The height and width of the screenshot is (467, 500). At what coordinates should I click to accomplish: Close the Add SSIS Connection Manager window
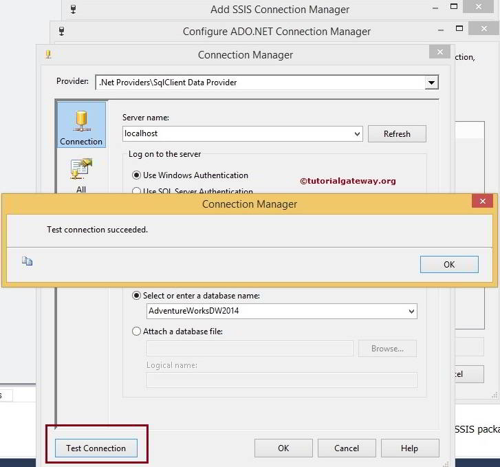point(478,6)
